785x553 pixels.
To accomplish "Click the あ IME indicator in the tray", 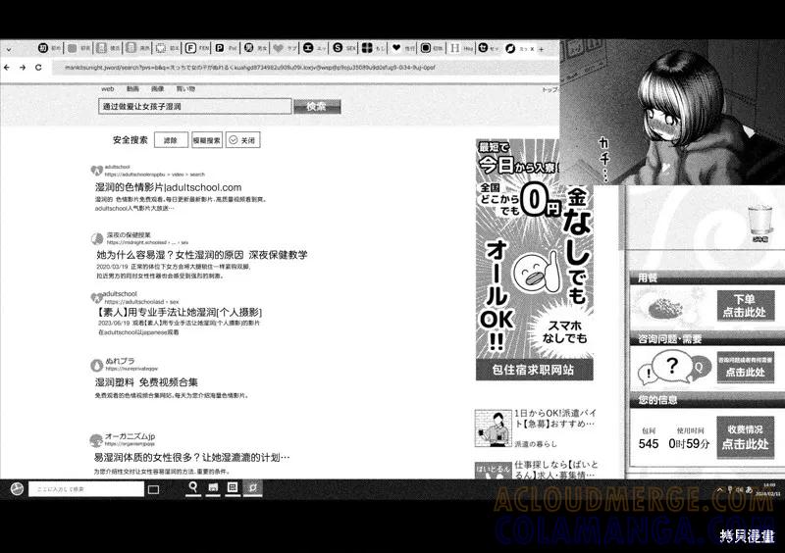I will [x=749, y=489].
